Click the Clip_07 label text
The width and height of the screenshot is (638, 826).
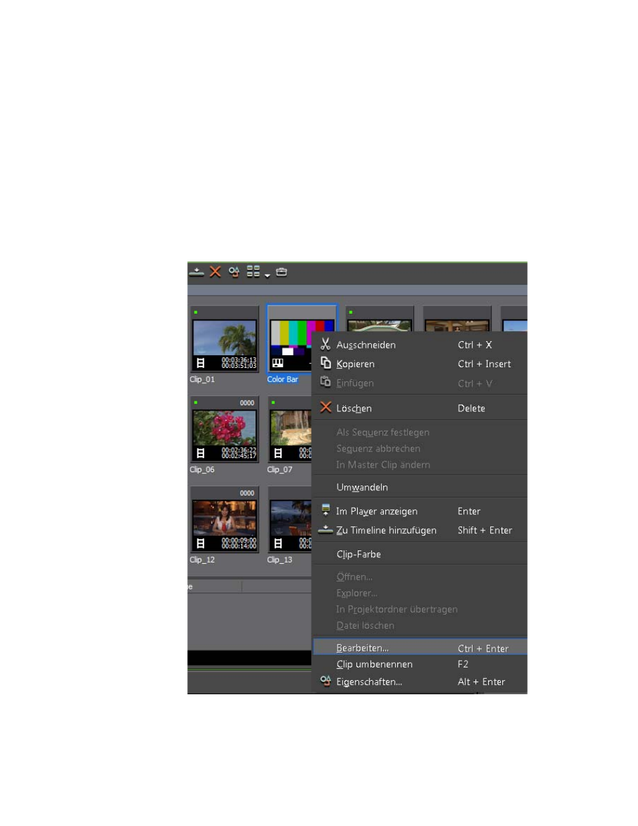[x=280, y=470]
